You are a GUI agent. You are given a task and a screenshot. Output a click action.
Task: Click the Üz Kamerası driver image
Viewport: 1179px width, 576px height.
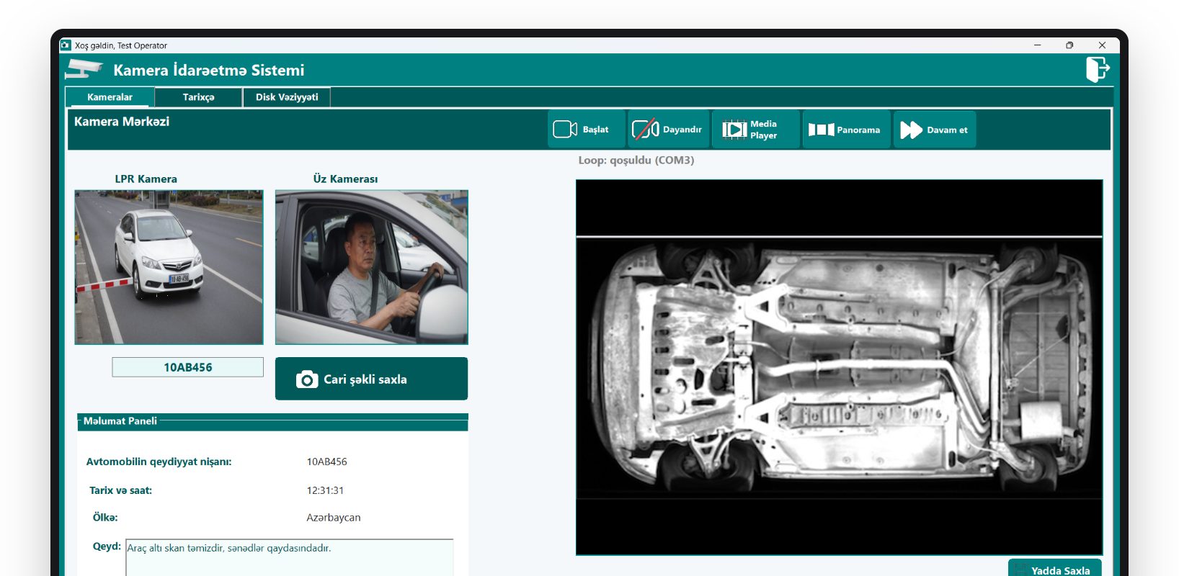tap(371, 267)
